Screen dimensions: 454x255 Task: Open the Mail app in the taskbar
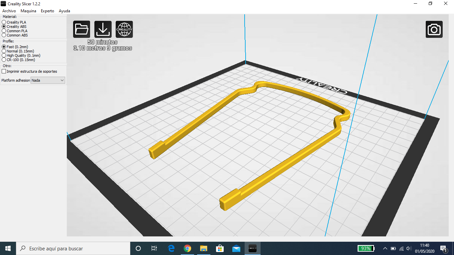(x=236, y=248)
